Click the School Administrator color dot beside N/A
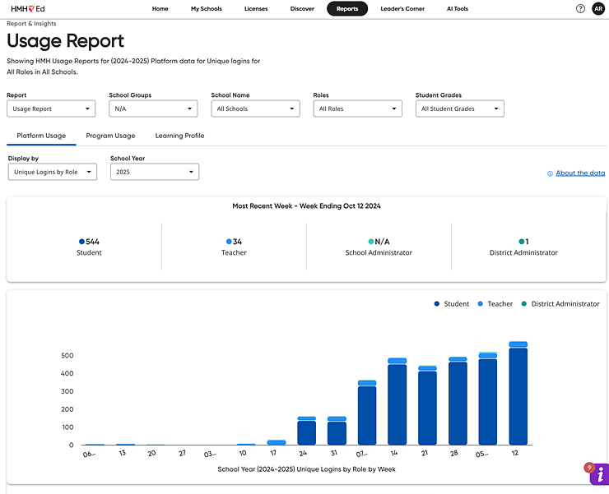Image resolution: width=609 pixels, height=494 pixels. (371, 242)
